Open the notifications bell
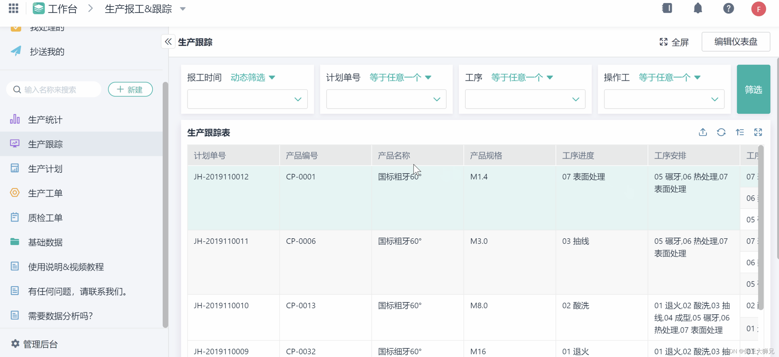 coord(698,8)
